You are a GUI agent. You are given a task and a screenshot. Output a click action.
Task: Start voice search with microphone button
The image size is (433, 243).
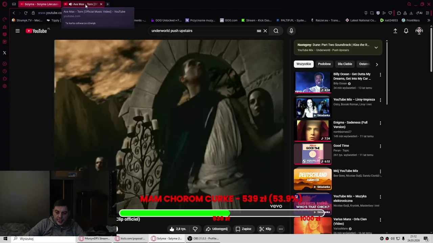pyautogui.click(x=291, y=31)
